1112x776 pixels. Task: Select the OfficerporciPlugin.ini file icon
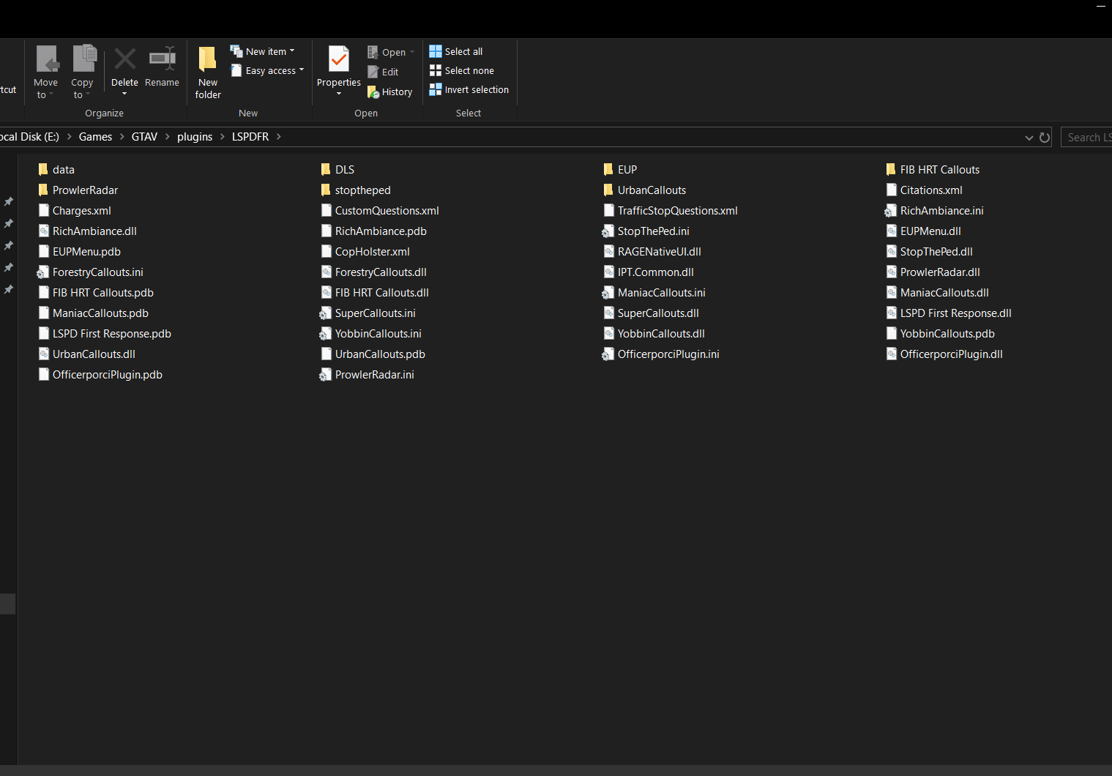tap(608, 354)
